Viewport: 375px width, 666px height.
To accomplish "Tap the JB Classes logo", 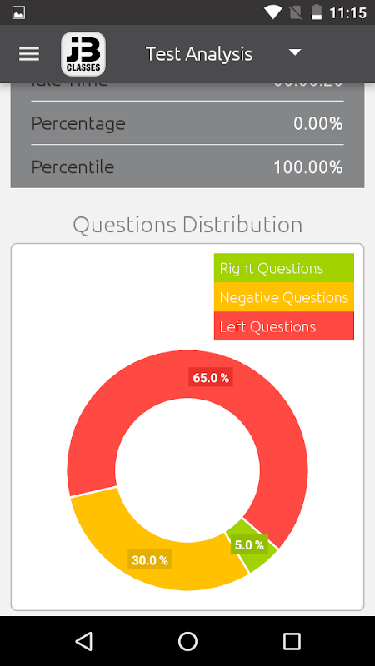I will coord(83,54).
